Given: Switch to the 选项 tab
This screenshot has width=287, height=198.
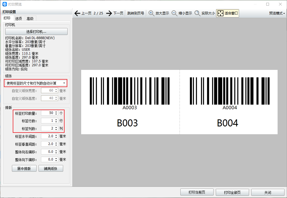Looking at the screenshot, I should pos(19,19).
